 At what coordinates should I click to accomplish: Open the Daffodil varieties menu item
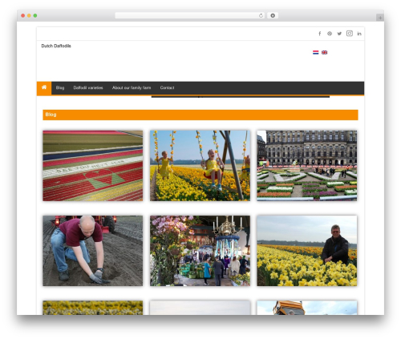[88, 87]
